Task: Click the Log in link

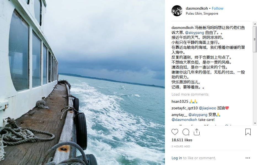Action: click(177, 158)
